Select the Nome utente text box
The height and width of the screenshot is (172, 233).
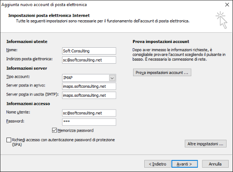click(89, 113)
